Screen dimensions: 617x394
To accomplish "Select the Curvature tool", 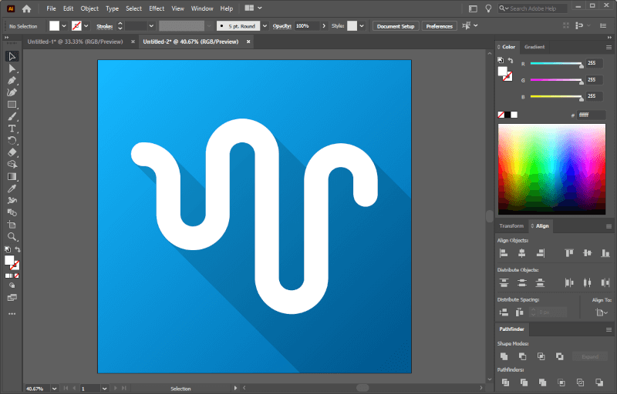I will (12, 92).
